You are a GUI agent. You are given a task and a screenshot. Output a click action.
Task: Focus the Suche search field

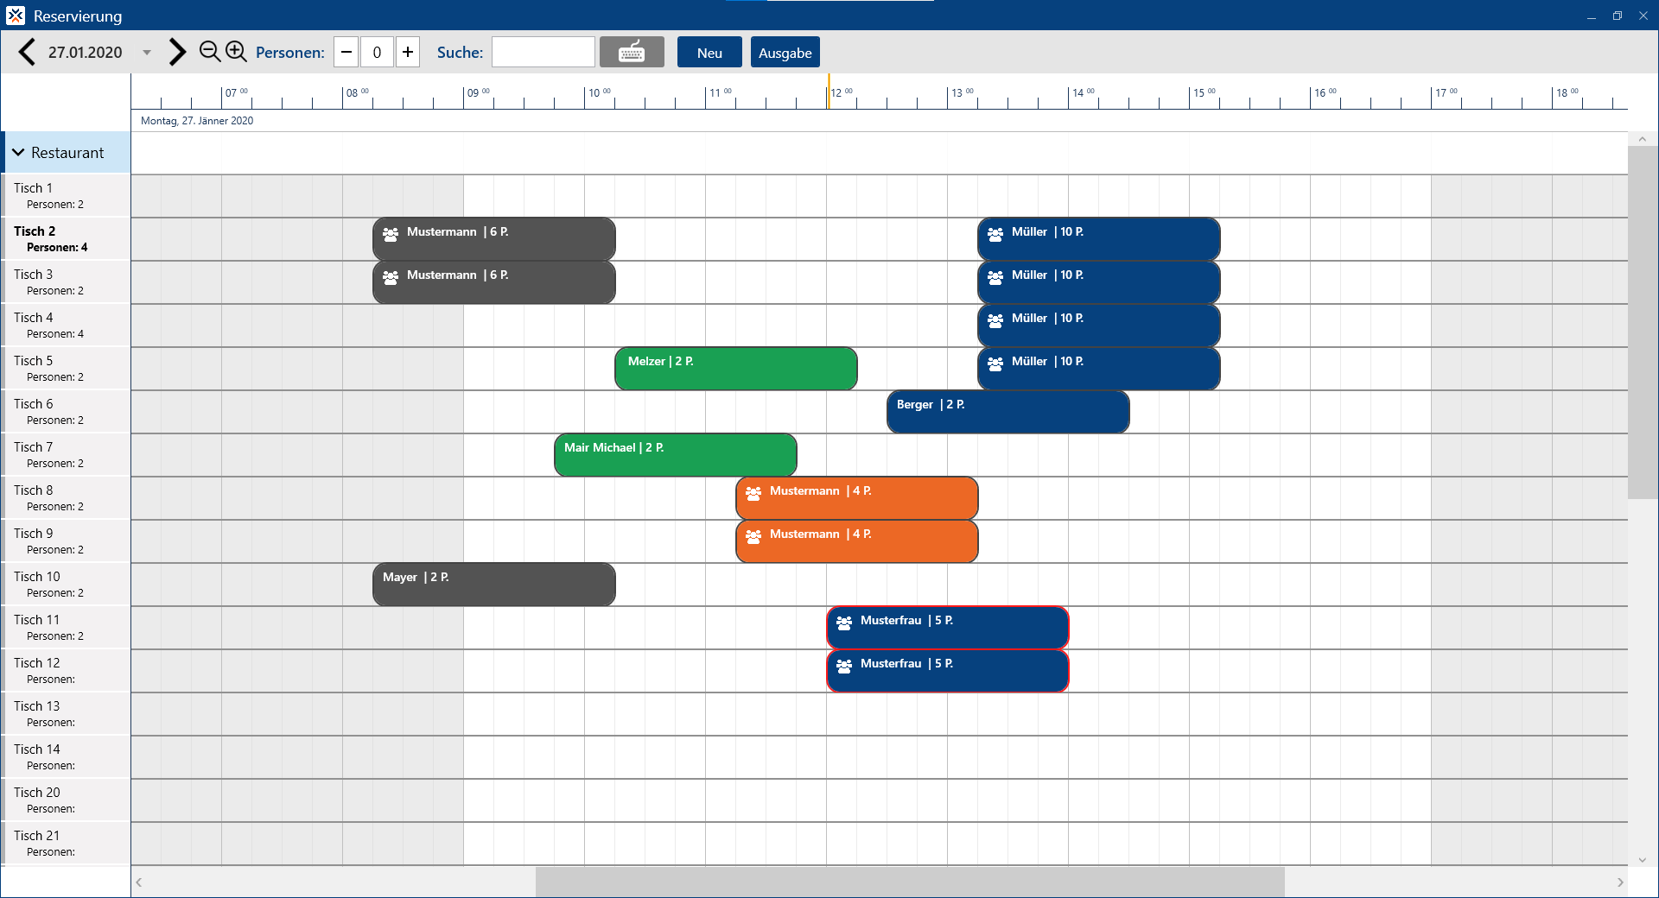pyautogui.click(x=543, y=52)
